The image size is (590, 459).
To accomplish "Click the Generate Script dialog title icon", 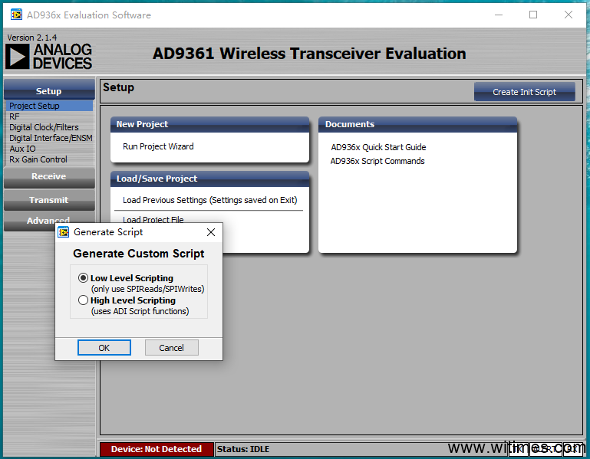I will click(x=63, y=232).
